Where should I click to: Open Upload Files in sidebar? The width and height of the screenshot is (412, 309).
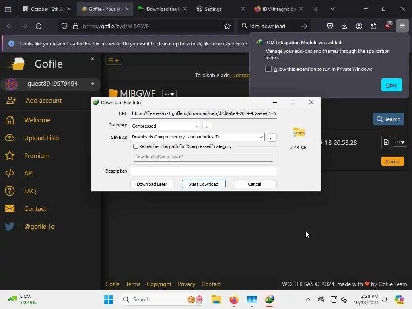point(41,138)
